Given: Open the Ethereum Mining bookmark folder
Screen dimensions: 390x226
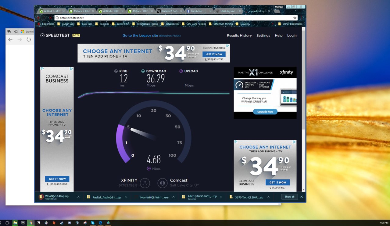Looking at the screenshot, I should point(221,24).
